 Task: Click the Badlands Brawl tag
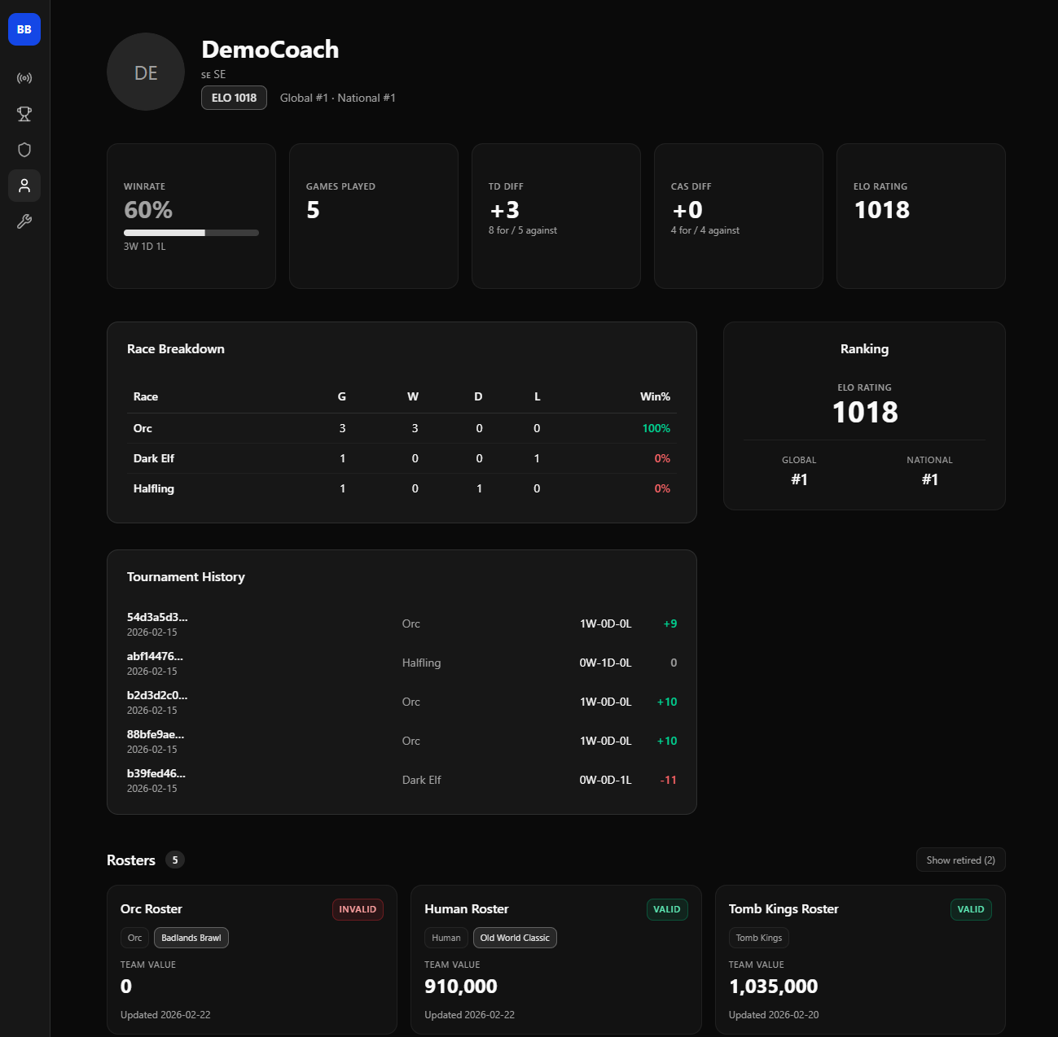click(x=191, y=938)
